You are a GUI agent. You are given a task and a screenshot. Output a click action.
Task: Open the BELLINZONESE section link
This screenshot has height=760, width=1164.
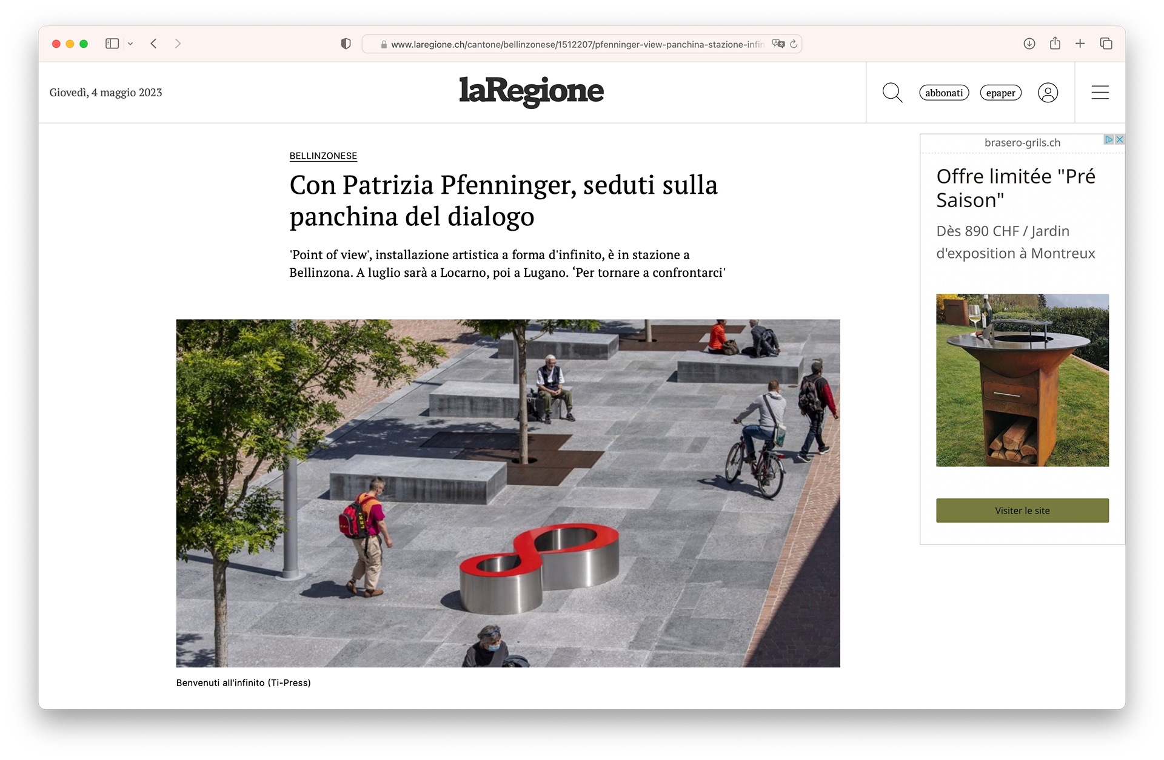point(323,156)
